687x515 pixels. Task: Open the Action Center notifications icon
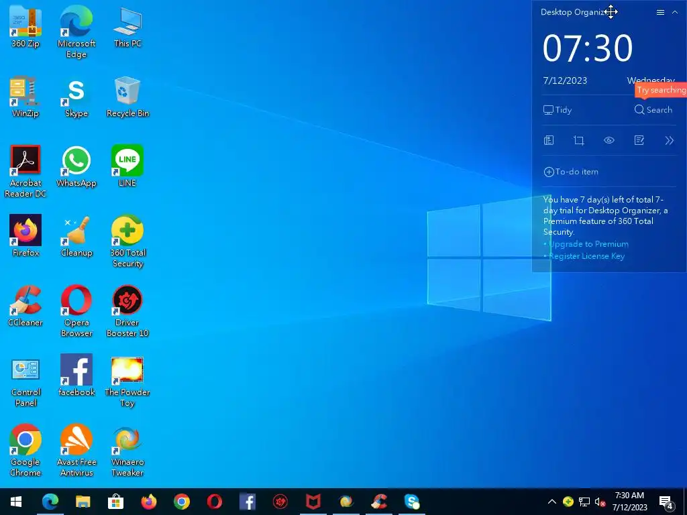pyautogui.click(x=666, y=502)
